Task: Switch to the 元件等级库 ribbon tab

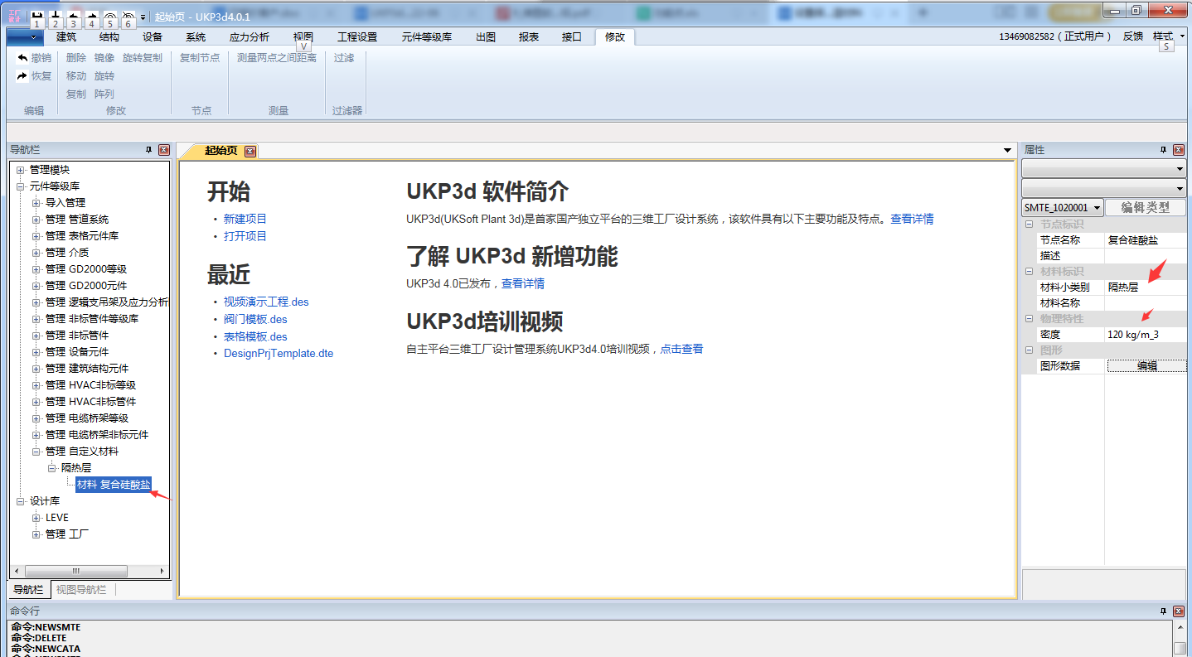Action: (426, 36)
